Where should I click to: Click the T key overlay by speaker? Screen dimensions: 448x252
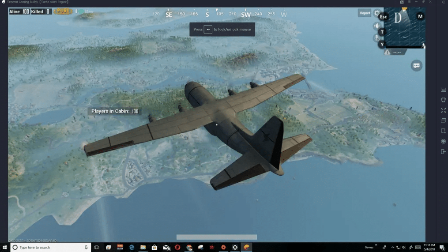382,32
